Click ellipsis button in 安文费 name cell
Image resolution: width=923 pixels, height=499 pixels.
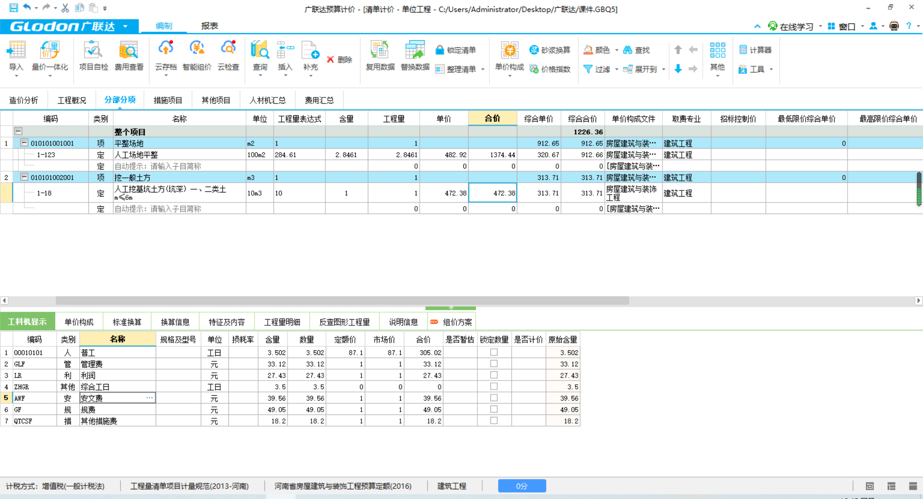pyautogui.click(x=150, y=398)
